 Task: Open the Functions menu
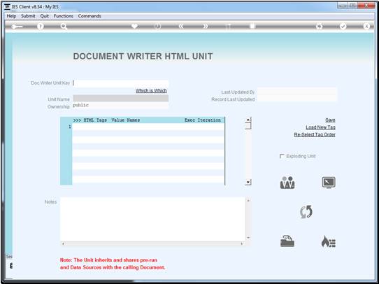tap(64, 16)
